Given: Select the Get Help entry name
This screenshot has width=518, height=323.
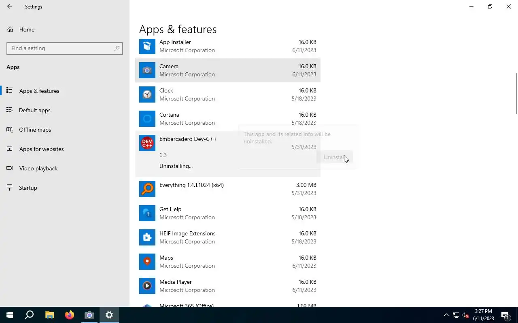Looking at the screenshot, I should point(170,209).
